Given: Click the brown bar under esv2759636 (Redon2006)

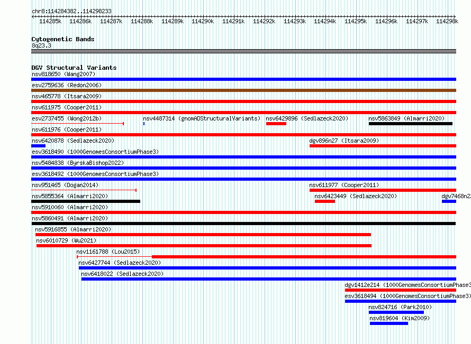Looking at the screenshot, I should (x=243, y=90).
